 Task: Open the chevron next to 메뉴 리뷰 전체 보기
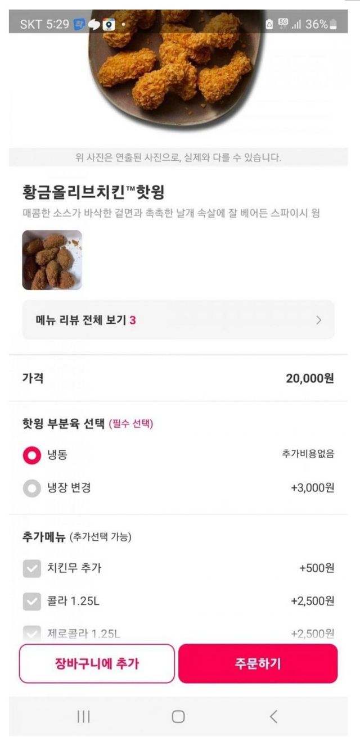pos(319,320)
